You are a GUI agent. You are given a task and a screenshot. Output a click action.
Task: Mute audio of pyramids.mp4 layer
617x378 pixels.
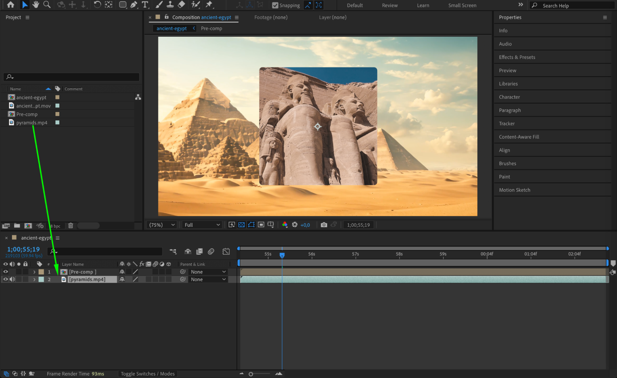pos(12,279)
